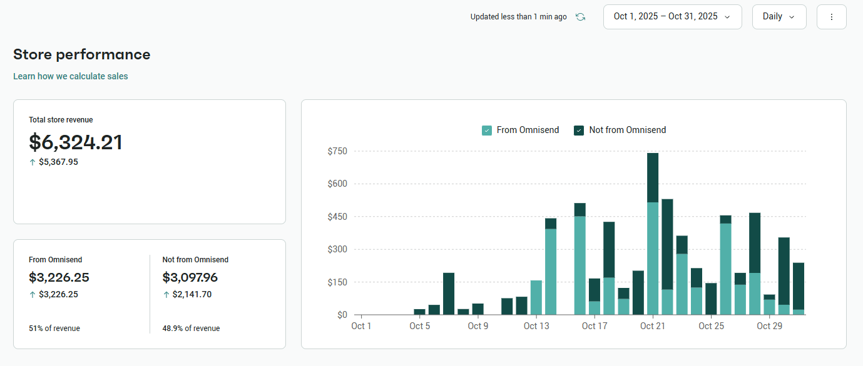Click the refresh icon beside the update timestamp
The image size is (863, 366).
[580, 17]
